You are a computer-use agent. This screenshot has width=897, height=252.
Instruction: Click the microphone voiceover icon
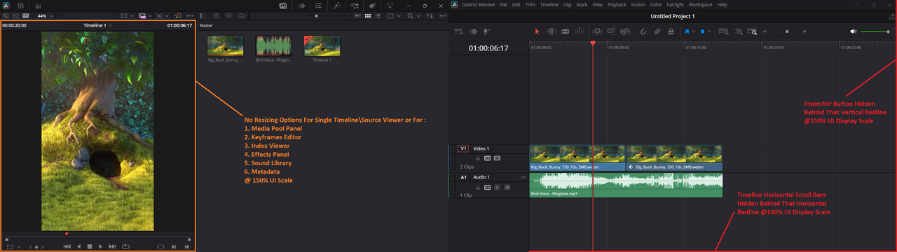[486, 31]
